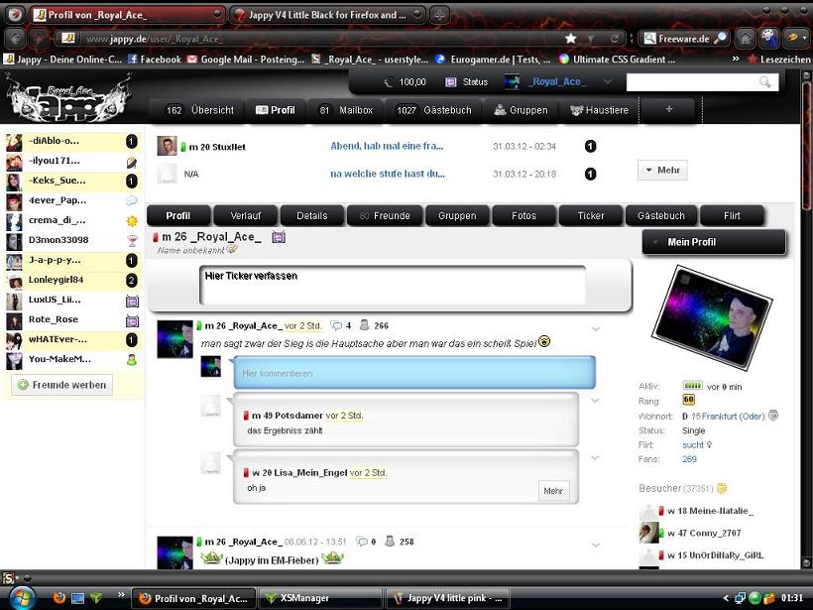The height and width of the screenshot is (610, 813).
Task: Click the sun icon beside crema_di_...
Action: 132,221
